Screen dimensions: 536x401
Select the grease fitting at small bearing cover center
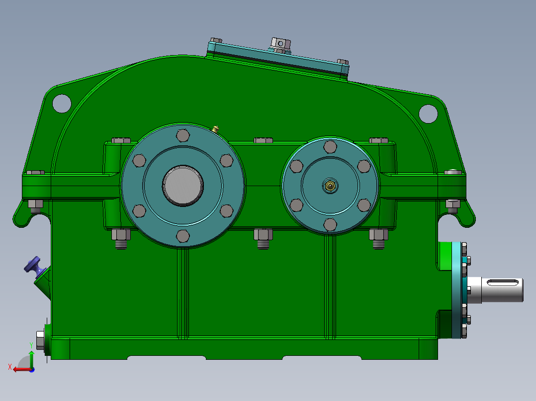click(330, 186)
